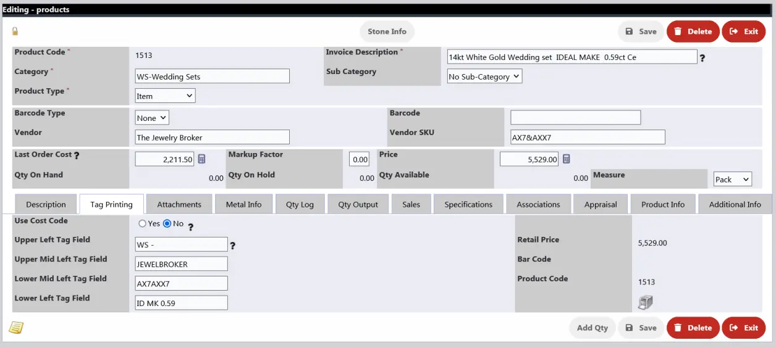The height and width of the screenshot is (348, 776).
Task: Click the Bar Code label in tag preview
Action: click(534, 259)
